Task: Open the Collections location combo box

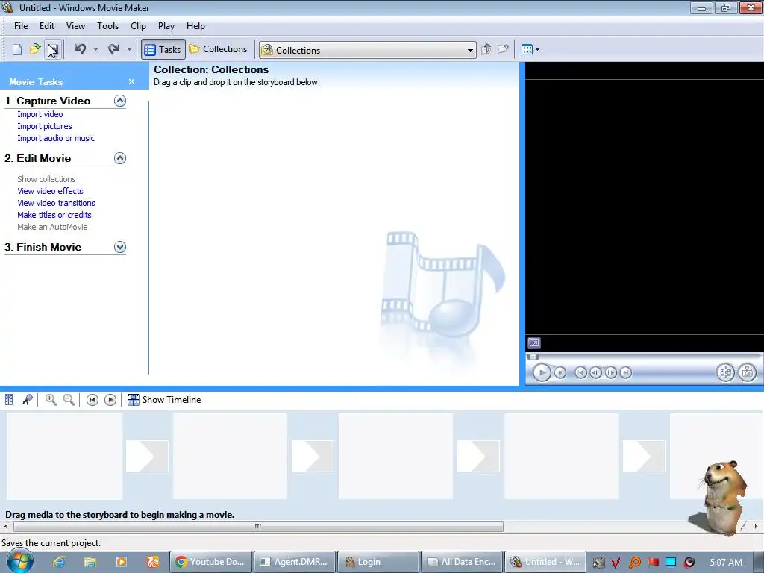Action: point(367,50)
